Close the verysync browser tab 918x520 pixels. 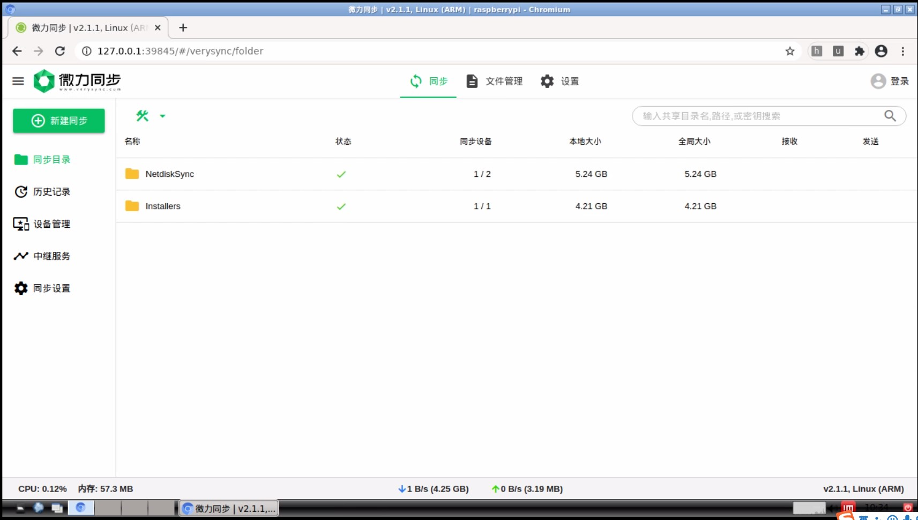point(158,27)
